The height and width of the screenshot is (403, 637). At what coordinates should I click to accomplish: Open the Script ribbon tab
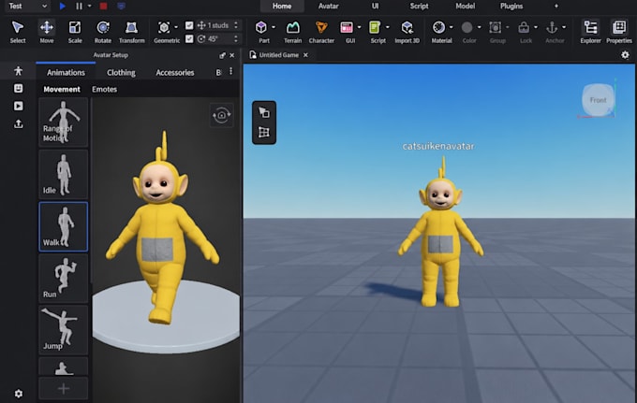(x=419, y=7)
